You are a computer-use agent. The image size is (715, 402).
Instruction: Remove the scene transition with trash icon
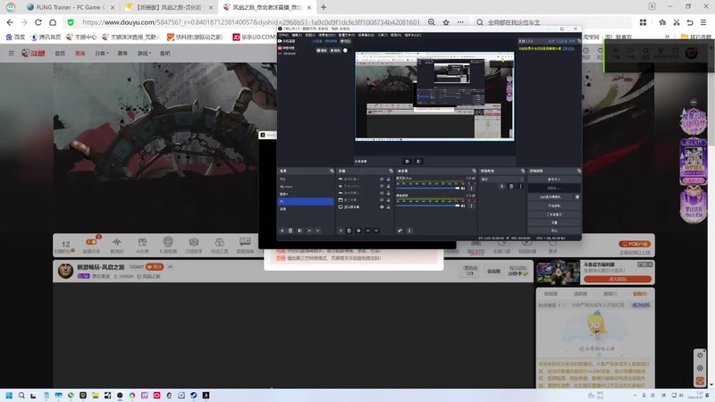[x=511, y=187]
